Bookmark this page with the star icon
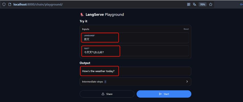 211,5
